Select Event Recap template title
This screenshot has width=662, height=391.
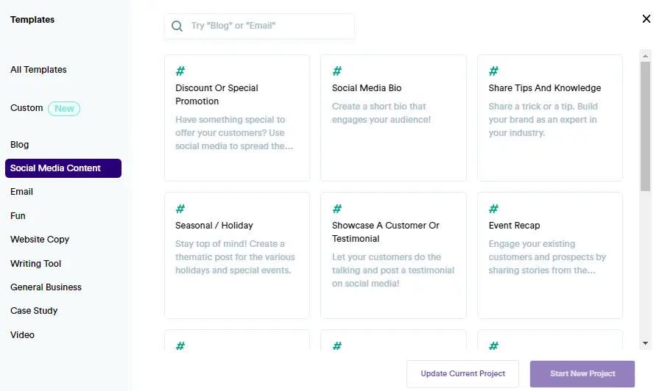(514, 226)
